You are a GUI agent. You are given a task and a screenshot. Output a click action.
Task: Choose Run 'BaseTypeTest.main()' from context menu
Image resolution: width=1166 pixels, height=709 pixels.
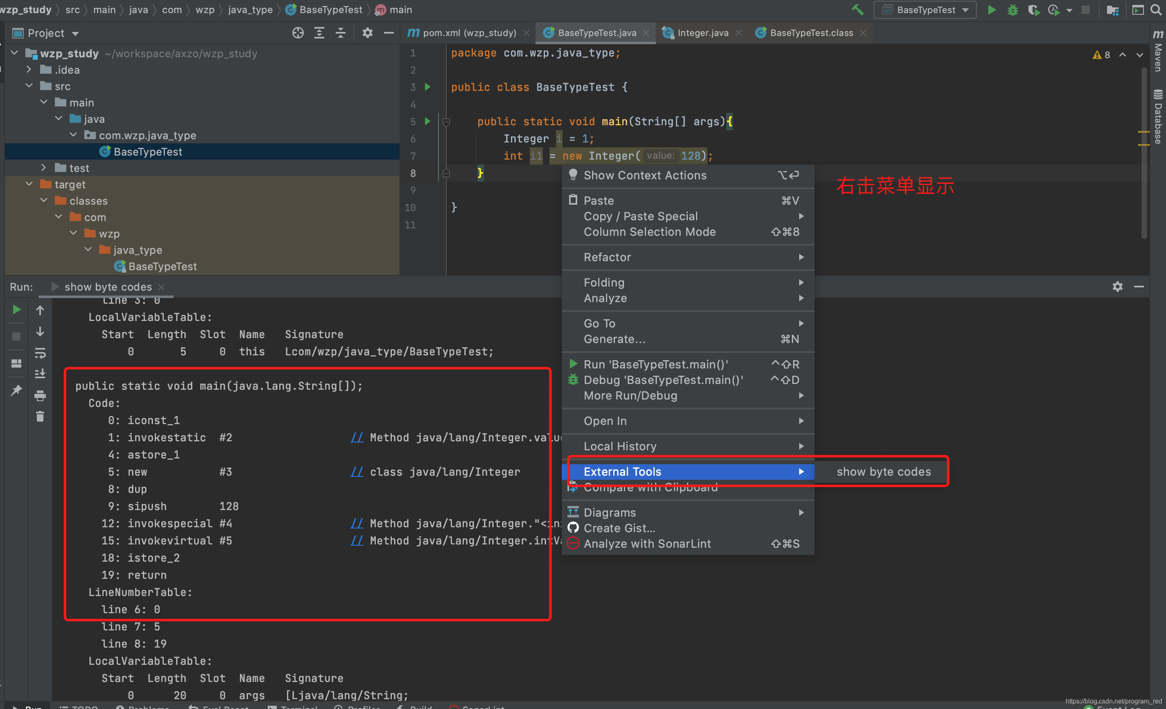pyautogui.click(x=655, y=364)
